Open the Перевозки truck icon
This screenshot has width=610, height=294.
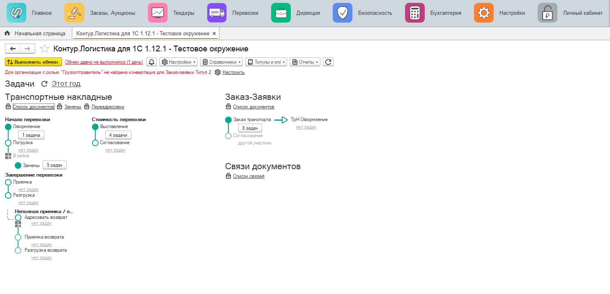(x=217, y=13)
